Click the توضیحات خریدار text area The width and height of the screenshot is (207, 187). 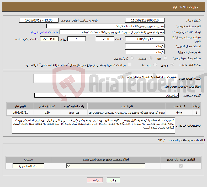coord(93,125)
